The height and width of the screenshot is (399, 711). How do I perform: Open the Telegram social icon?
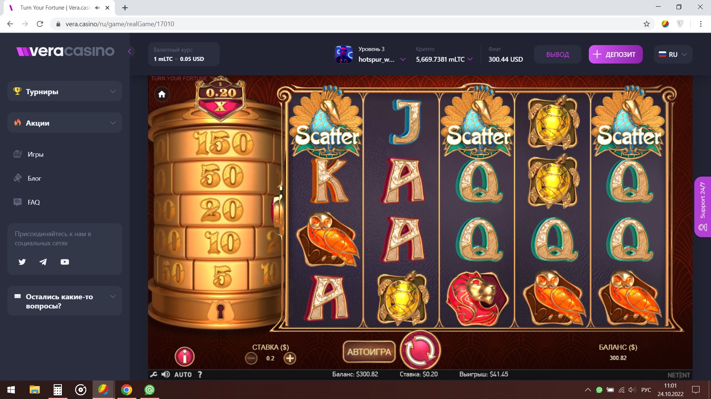[43, 262]
